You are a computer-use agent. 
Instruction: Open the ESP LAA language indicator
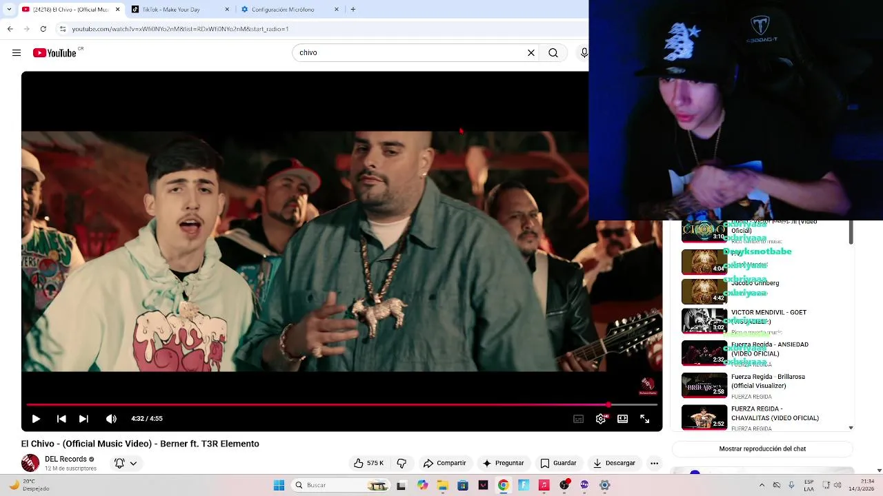[x=809, y=485]
